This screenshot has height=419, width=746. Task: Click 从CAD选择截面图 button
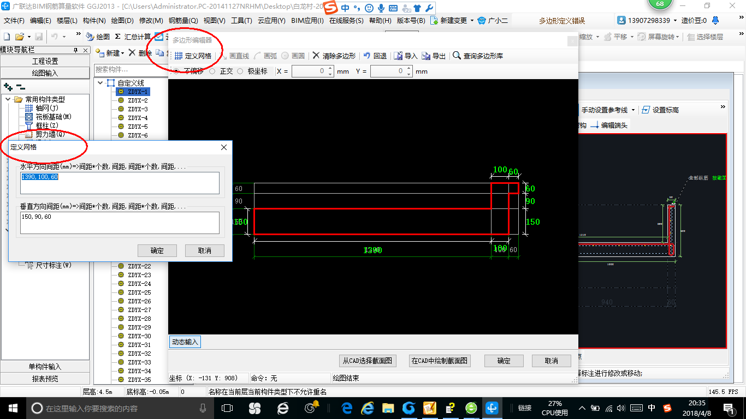[368, 361]
